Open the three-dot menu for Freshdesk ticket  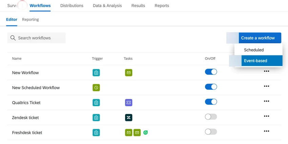tap(266, 131)
